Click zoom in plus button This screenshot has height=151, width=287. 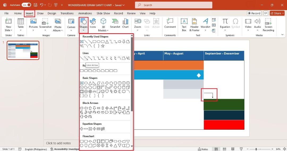[x=272, y=149]
